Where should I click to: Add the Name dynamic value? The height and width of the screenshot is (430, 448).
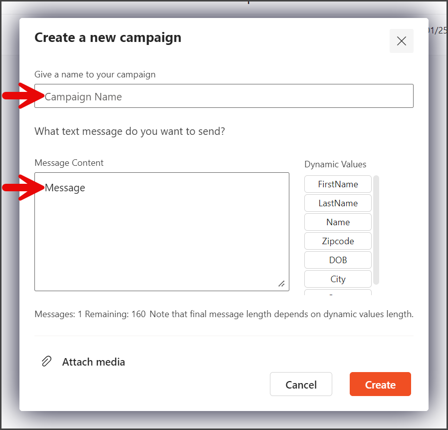point(338,222)
